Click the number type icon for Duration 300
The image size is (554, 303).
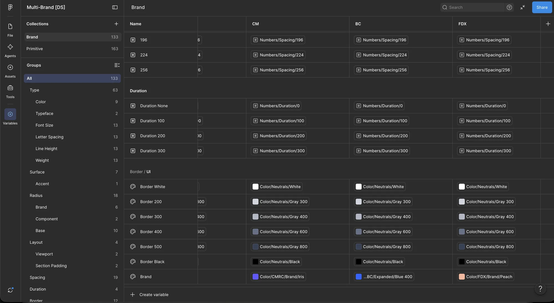click(x=133, y=151)
